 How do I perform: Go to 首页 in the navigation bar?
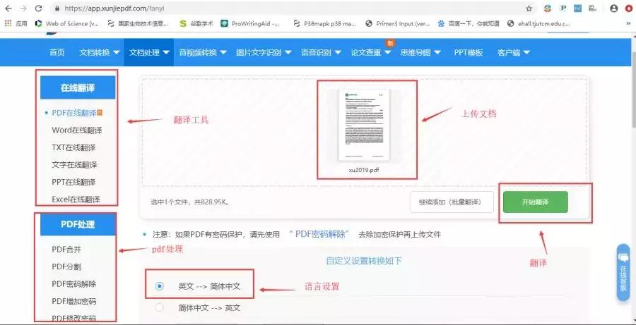pos(57,52)
